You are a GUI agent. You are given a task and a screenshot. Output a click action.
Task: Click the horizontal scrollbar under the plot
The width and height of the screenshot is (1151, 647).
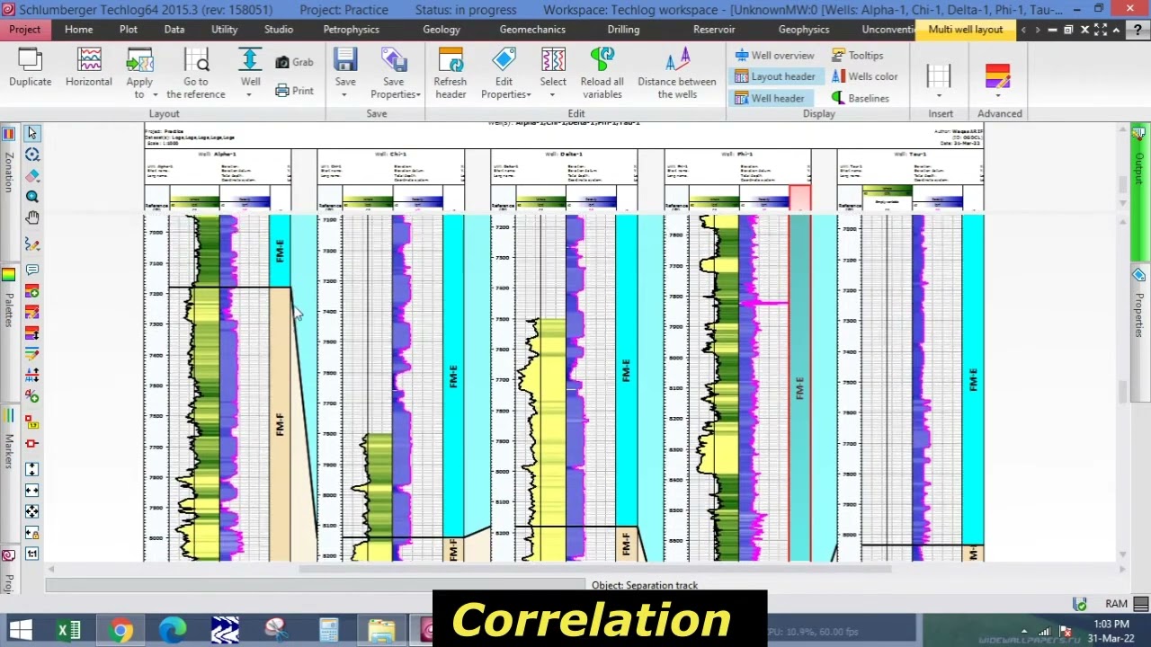tap(593, 569)
